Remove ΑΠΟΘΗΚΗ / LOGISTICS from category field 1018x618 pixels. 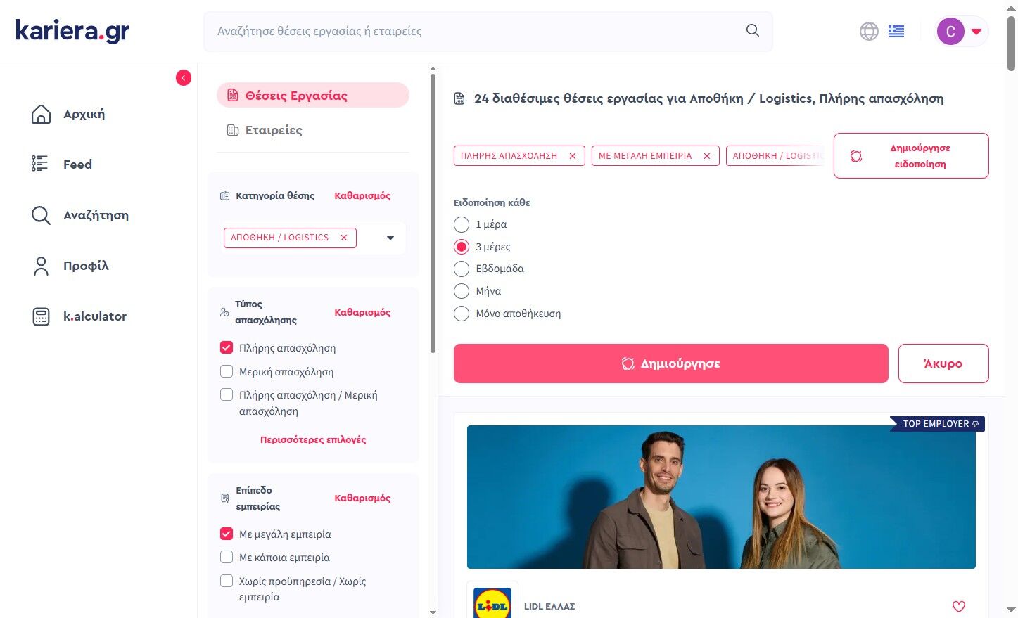point(344,238)
